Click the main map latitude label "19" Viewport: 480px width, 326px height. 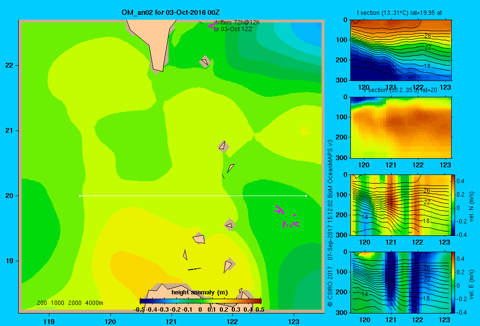coord(10,261)
